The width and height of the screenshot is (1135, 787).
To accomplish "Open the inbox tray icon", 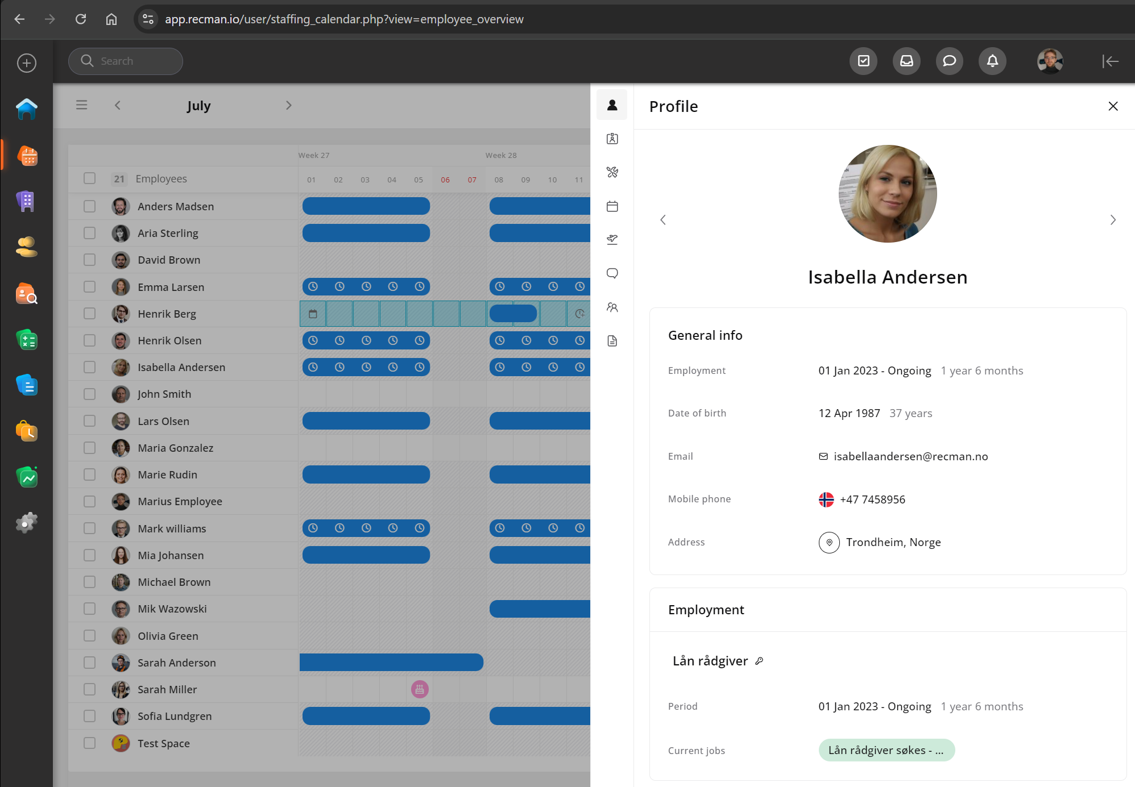I will click(906, 61).
